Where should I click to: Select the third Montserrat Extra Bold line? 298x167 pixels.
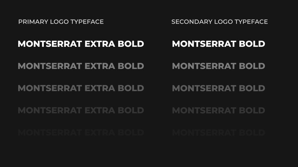pos(81,88)
